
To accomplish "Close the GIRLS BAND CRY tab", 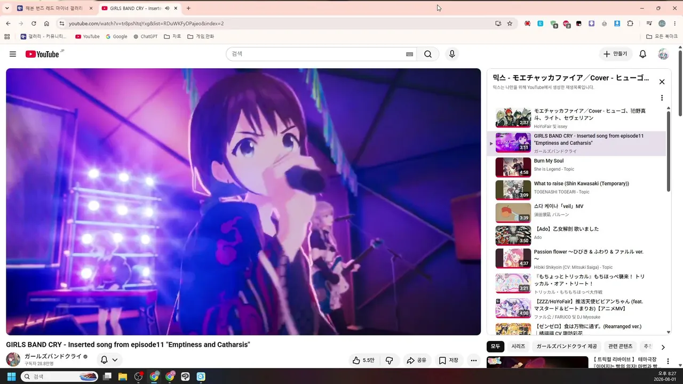I will (176, 8).
